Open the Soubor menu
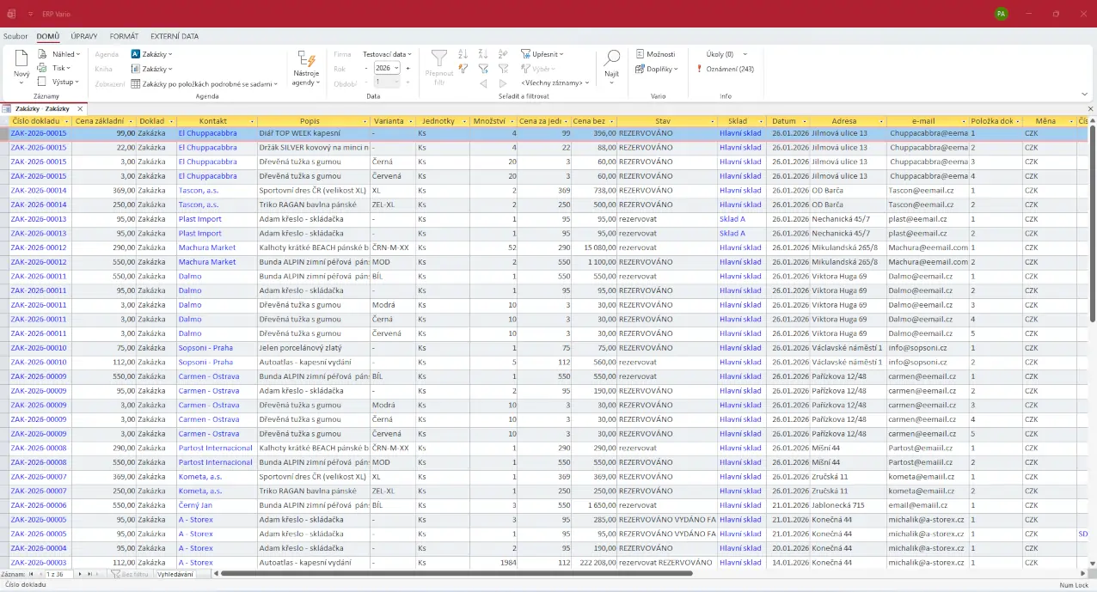 15,36
